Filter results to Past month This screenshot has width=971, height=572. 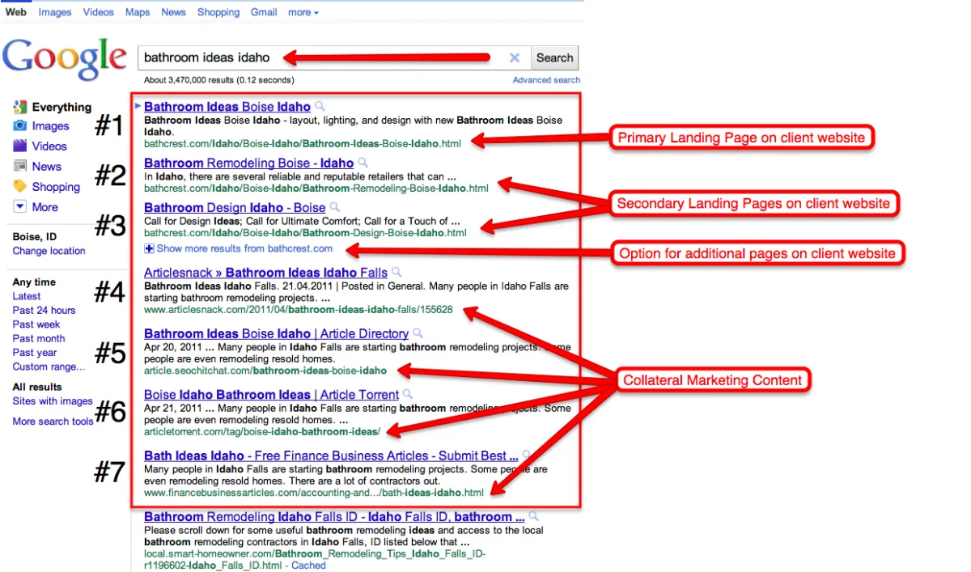39,338
